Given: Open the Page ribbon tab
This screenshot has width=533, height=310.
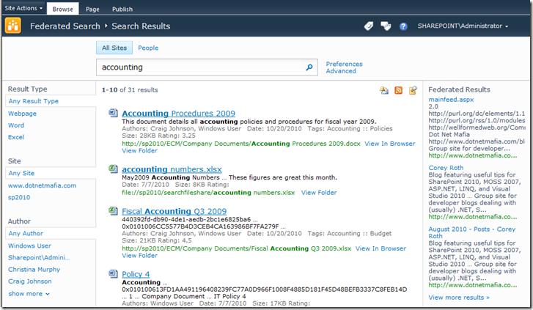Looking at the screenshot, I should pyautogui.click(x=92, y=10).
